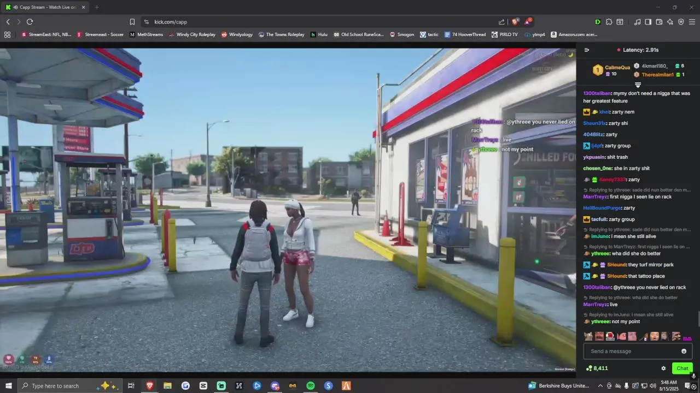The width and height of the screenshot is (700, 393).
Task: Open Windyology bookmark
Action: click(237, 34)
